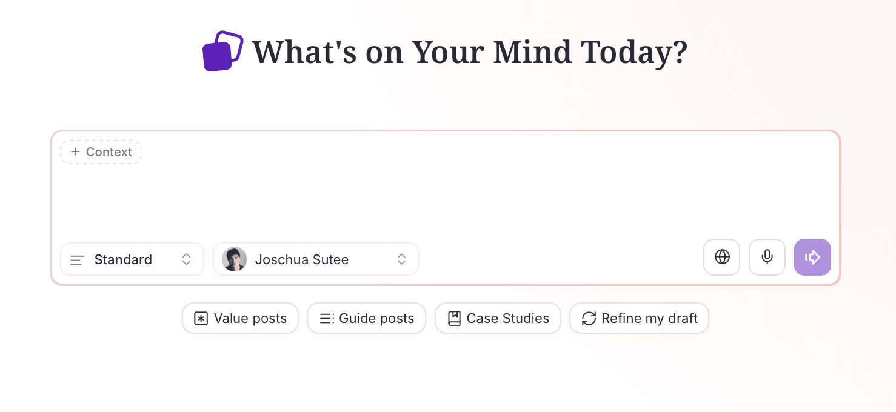This screenshot has height=412, width=896.
Task: Click inside the message input area
Action: 443,200
